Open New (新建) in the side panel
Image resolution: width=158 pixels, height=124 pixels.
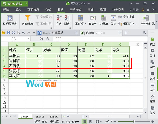click(152, 42)
